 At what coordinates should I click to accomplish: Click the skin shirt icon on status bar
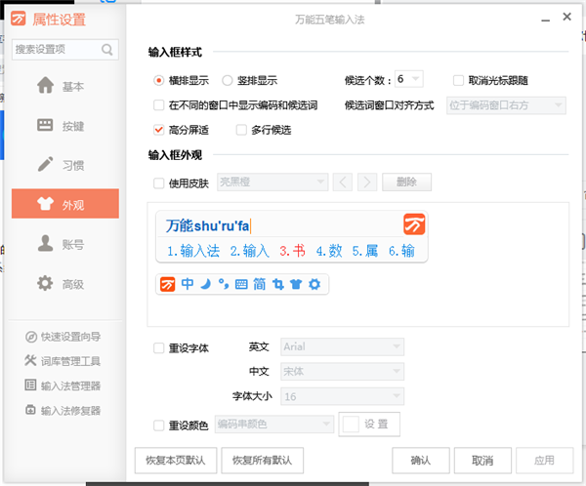tap(296, 285)
